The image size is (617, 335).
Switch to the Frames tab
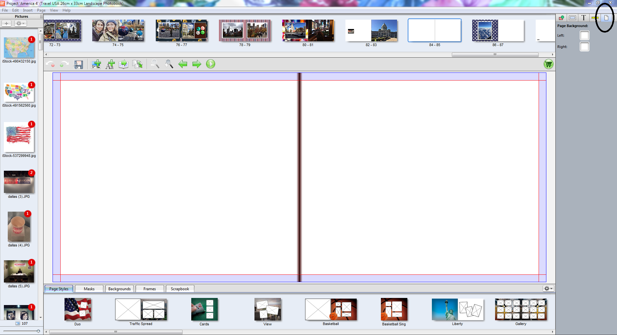pos(150,289)
